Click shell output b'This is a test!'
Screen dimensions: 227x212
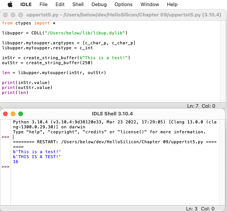point(37,152)
